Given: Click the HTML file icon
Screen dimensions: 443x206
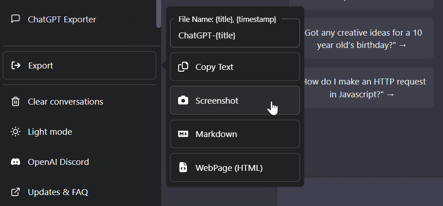Looking at the screenshot, I should point(183,167).
